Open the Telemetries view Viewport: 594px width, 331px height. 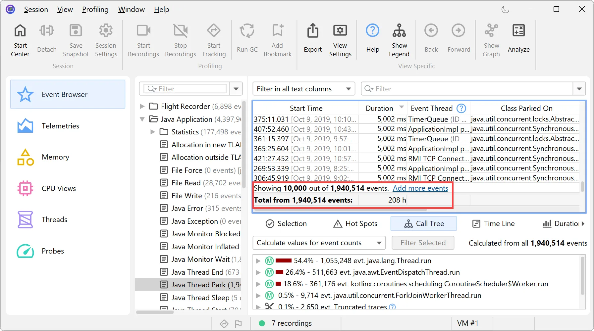[60, 126]
